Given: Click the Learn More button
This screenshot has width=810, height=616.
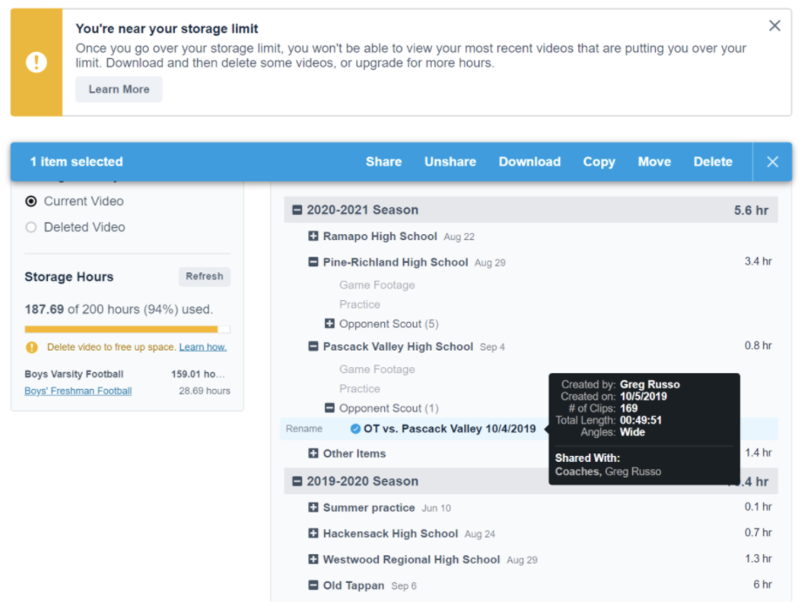Looking at the screenshot, I should tap(118, 90).
